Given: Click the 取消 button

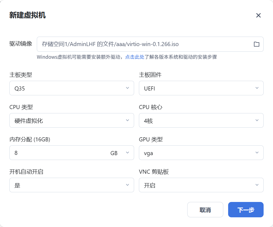Looking at the screenshot, I should (x=205, y=210).
